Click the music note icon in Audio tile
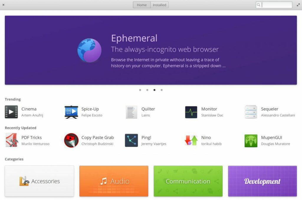This screenshot has height=200, width=302. [104, 181]
